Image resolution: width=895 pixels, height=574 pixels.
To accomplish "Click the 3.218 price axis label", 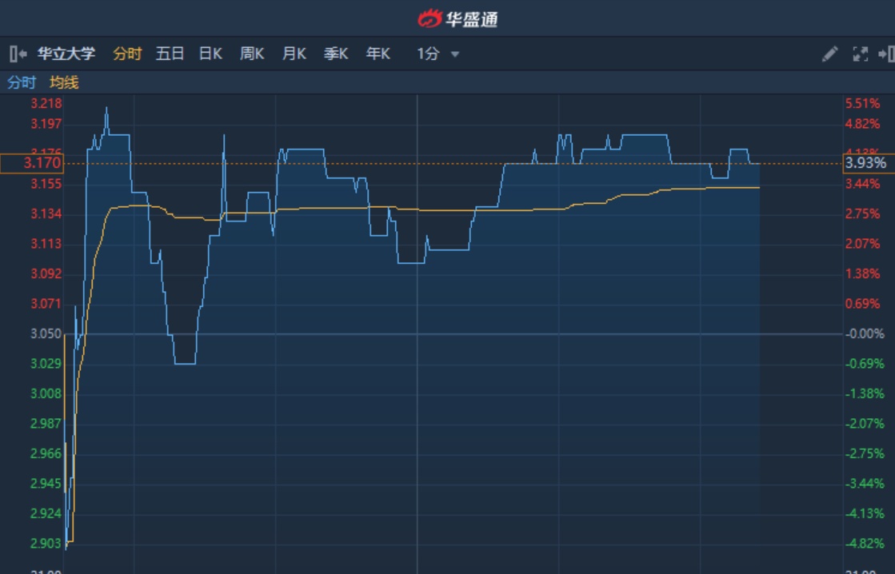I will (46, 103).
